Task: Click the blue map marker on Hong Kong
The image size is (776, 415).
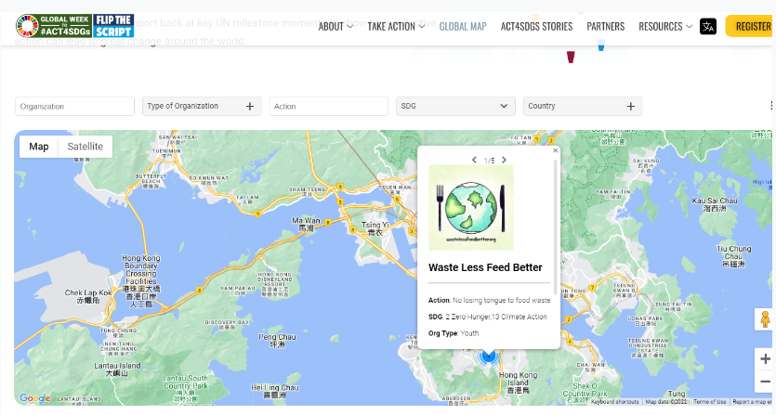Action: pyautogui.click(x=489, y=356)
